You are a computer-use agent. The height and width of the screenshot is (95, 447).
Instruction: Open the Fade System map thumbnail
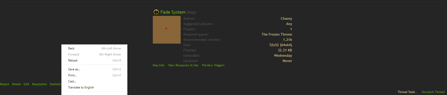tap(167, 30)
